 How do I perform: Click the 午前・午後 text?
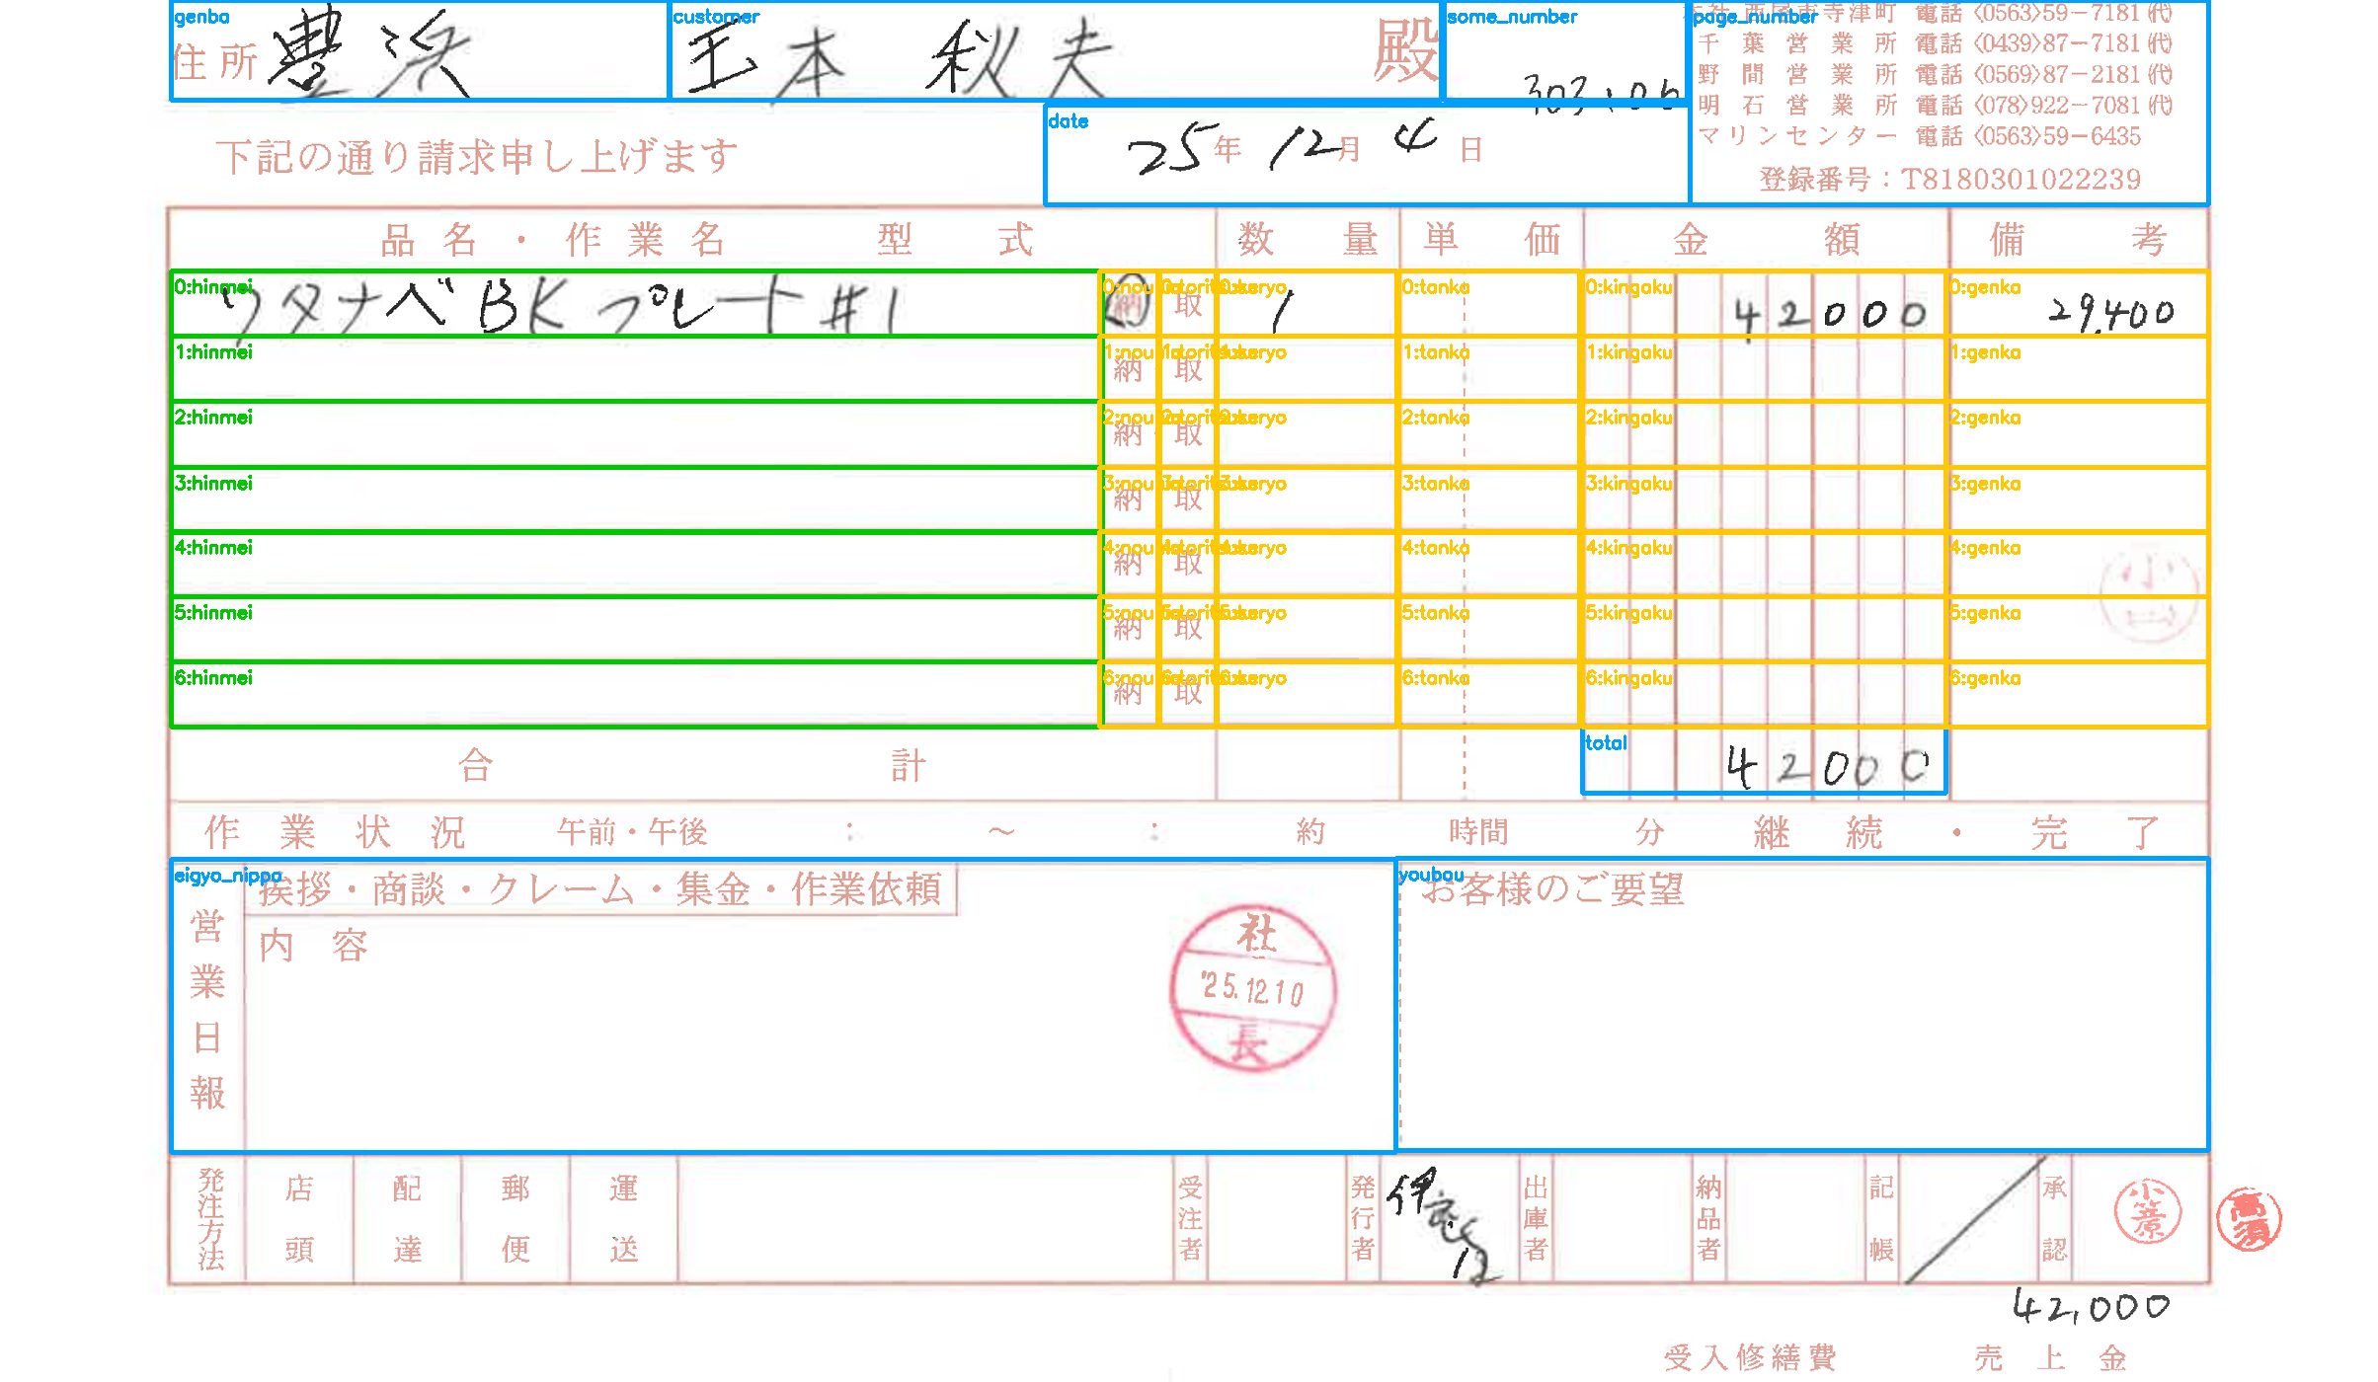point(632,833)
